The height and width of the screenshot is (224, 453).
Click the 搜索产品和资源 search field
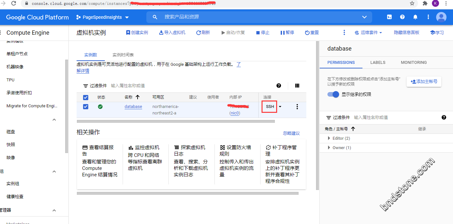click(260, 17)
